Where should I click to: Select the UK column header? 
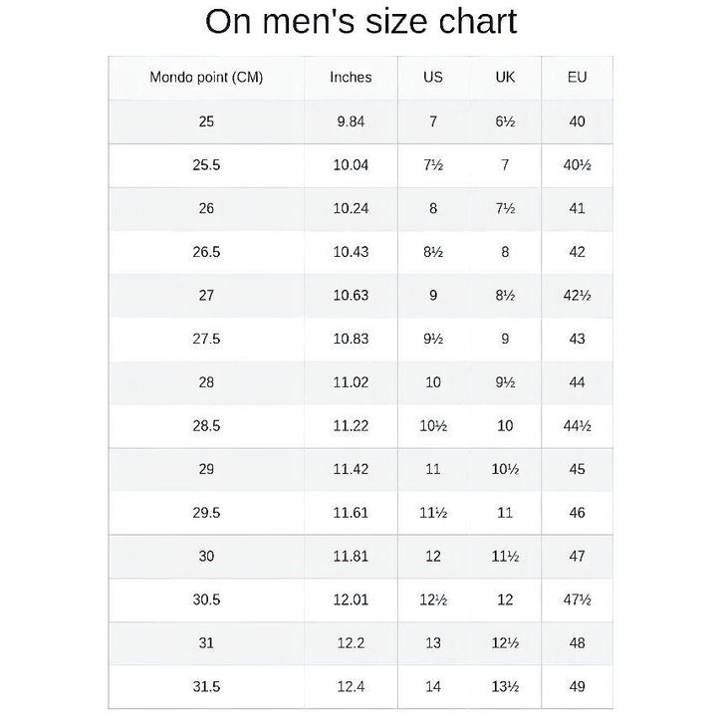point(505,78)
